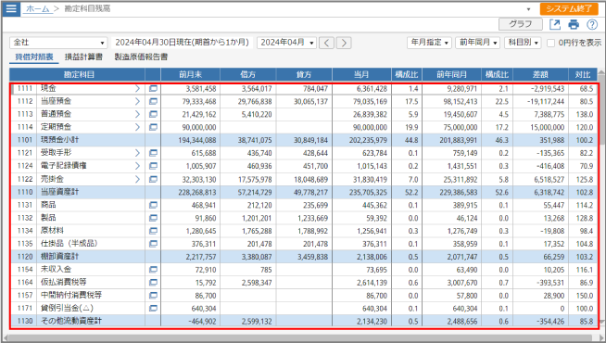Open detail window icon for 未収入金 row
Image resolution: width=606 pixels, height=343 pixels.
click(153, 270)
